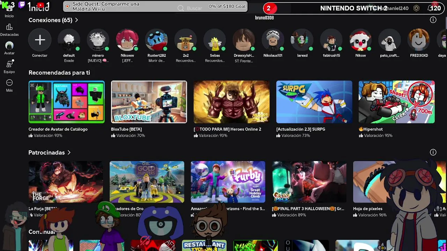Screen dimensions: 447x251
Task: Click Valoración 70% under BloxTube
Action: [x=128, y=135]
